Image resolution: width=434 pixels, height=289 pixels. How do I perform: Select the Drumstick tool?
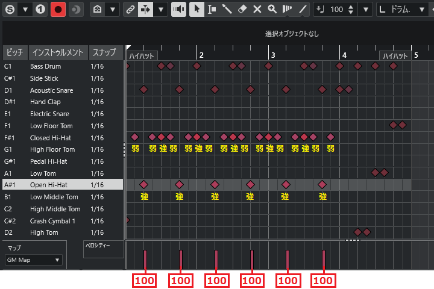coord(227,10)
